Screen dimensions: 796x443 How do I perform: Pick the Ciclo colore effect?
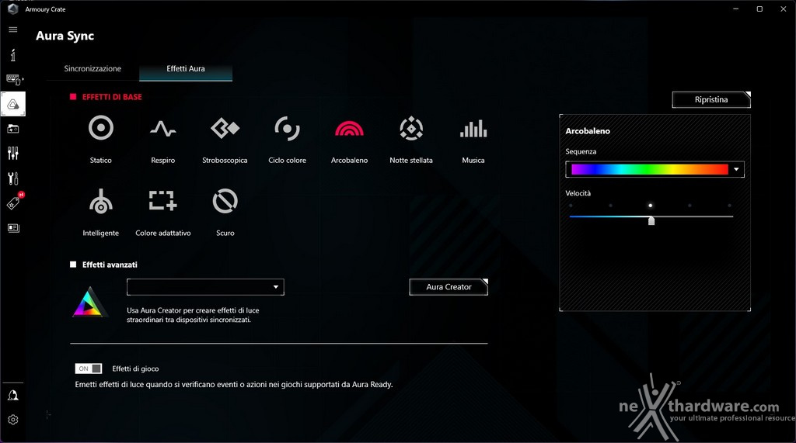coord(288,128)
